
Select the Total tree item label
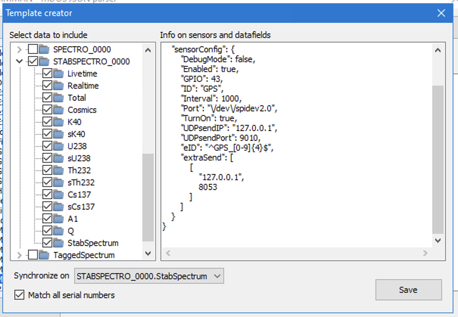77,98
